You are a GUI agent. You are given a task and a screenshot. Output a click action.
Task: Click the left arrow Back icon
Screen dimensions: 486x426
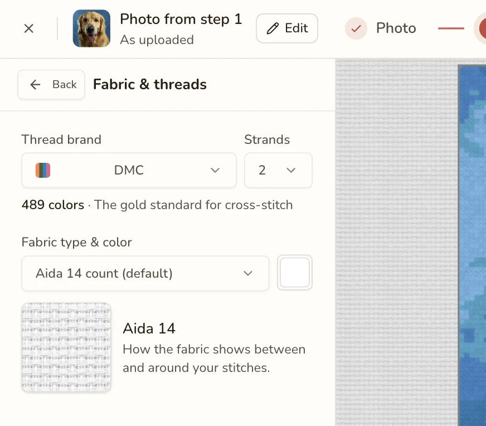click(35, 84)
